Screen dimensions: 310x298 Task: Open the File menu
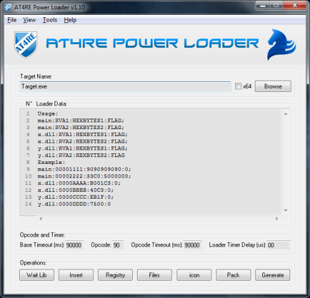[x=12, y=20]
